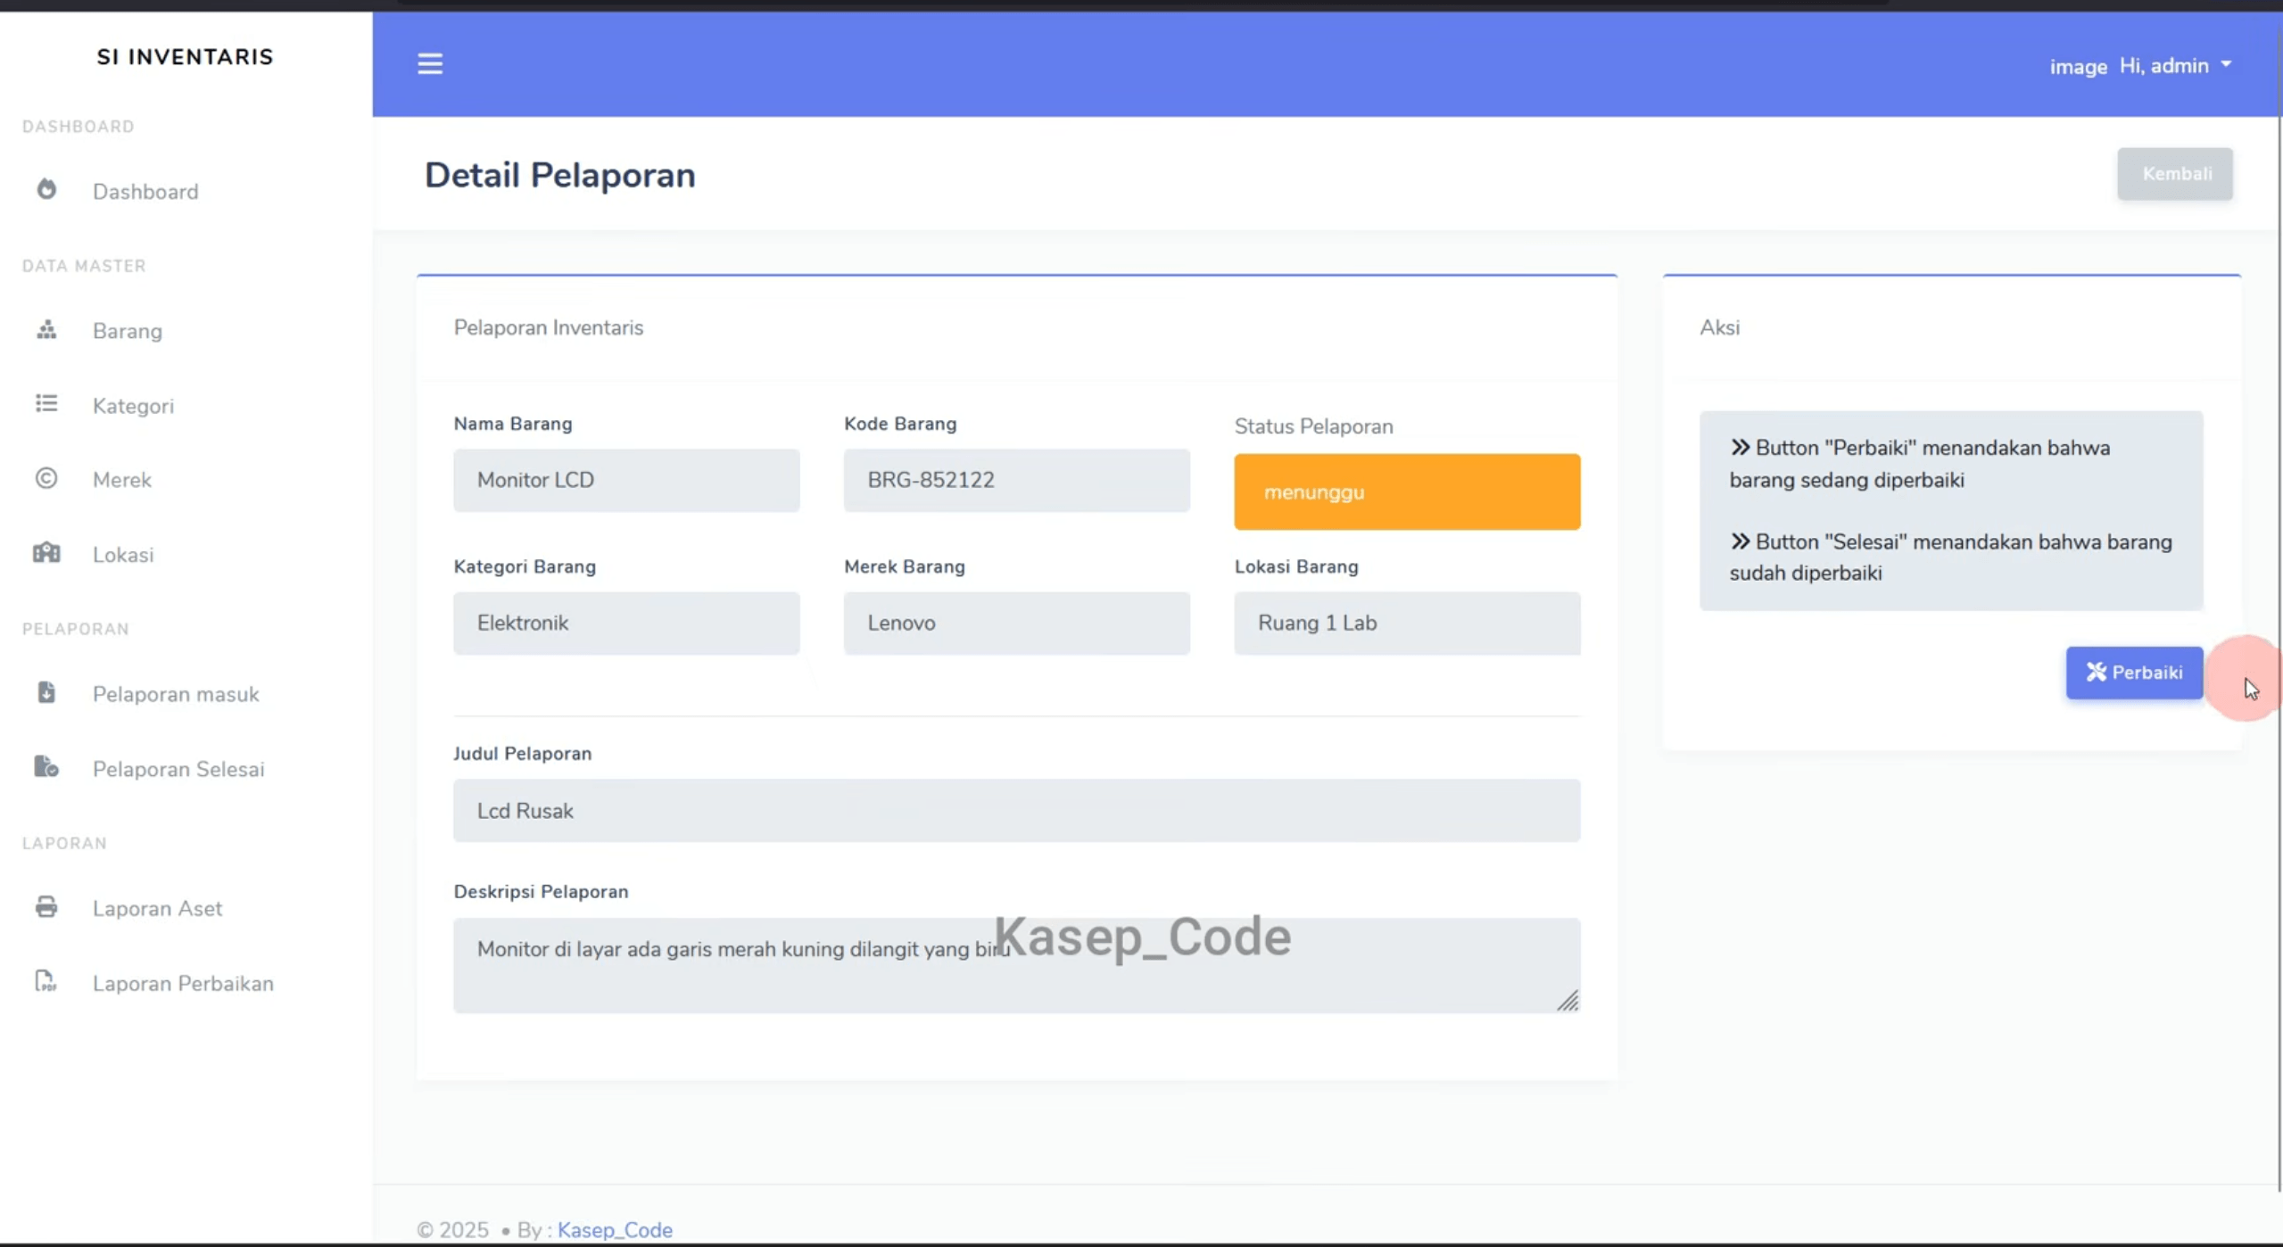Click the Lokasi building icon
The image size is (2283, 1247).
click(46, 553)
